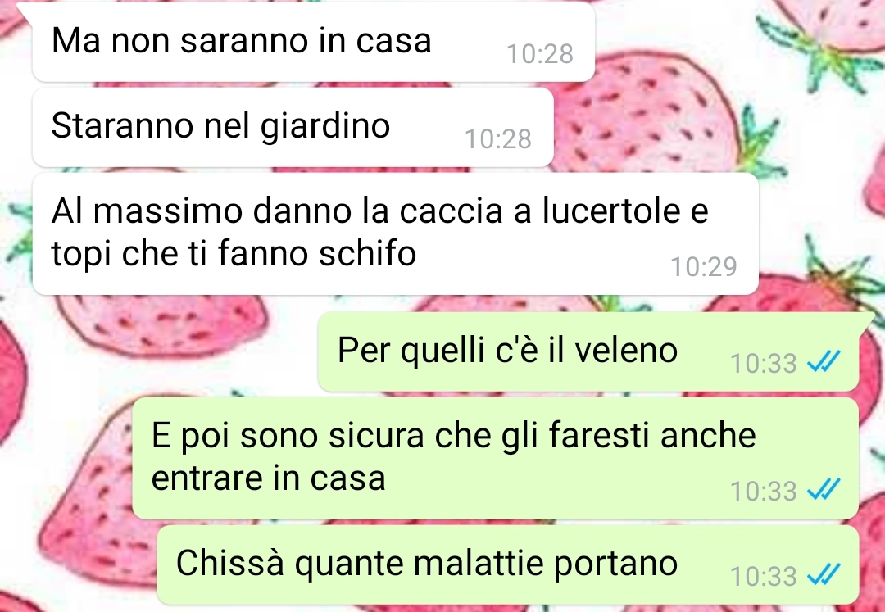Tap the 10:28 timestamp on 'Staranno nel giardino'
This screenshot has height=612, width=885.
(498, 139)
